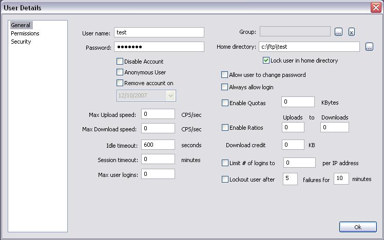The image size is (384, 240).
Task: Tick the Always allow login checkbox
Action: tap(224, 87)
